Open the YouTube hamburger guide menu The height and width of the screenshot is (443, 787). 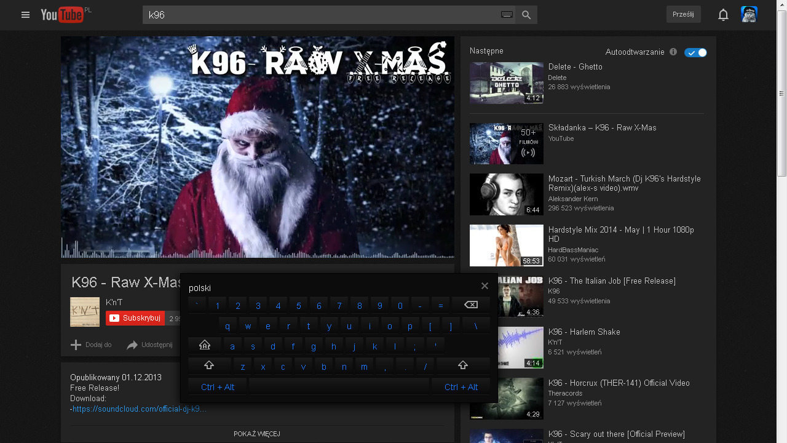(25, 15)
